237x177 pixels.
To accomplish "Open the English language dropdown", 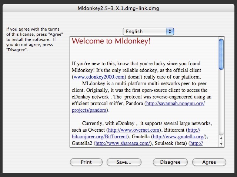I will click(x=148, y=31).
